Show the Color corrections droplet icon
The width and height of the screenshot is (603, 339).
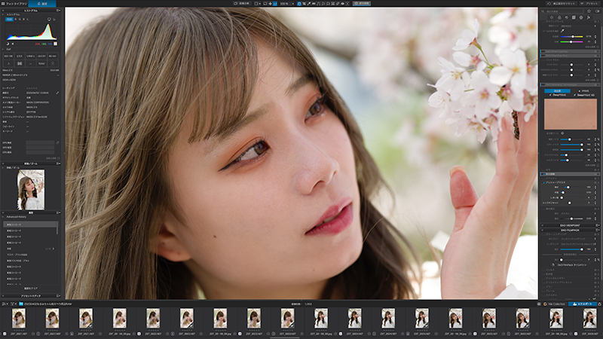pos(559,17)
